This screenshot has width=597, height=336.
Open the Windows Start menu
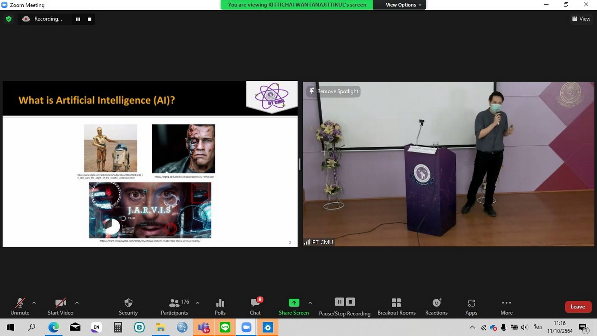point(10,327)
